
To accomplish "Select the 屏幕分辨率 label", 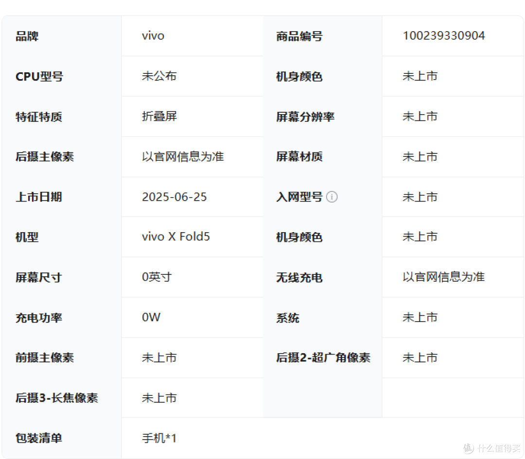I will point(305,117).
